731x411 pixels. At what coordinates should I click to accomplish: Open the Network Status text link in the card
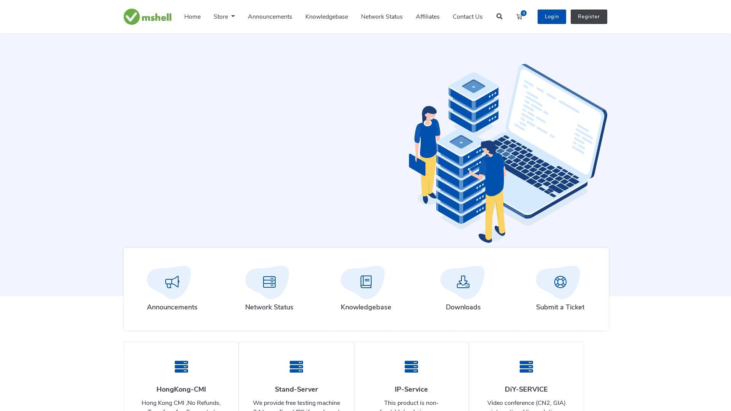pos(269,307)
